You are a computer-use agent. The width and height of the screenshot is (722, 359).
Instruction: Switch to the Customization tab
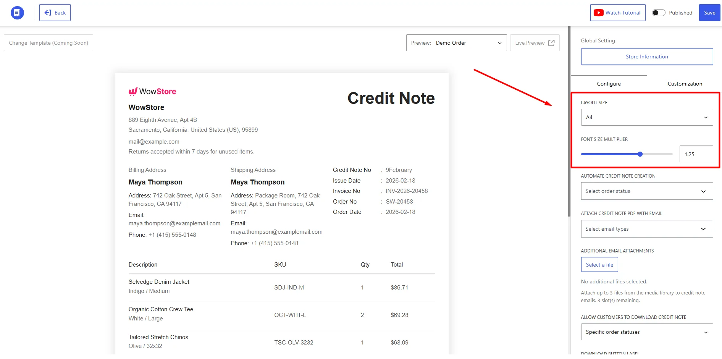click(685, 84)
